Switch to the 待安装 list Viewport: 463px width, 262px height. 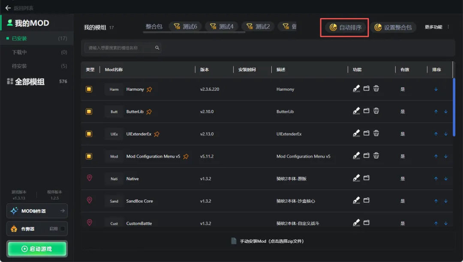(x=19, y=66)
